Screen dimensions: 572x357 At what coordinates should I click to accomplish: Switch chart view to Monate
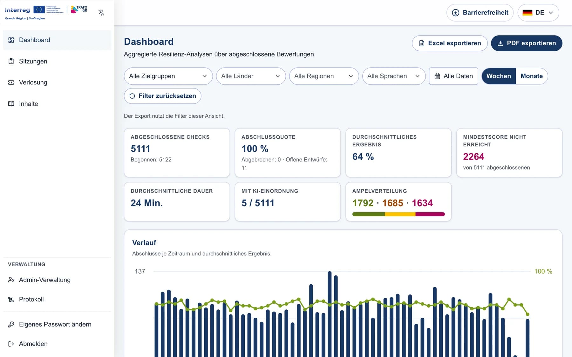click(532, 76)
